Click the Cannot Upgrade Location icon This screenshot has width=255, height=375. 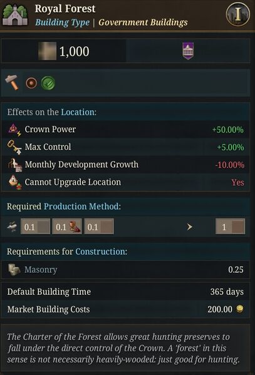click(x=15, y=182)
